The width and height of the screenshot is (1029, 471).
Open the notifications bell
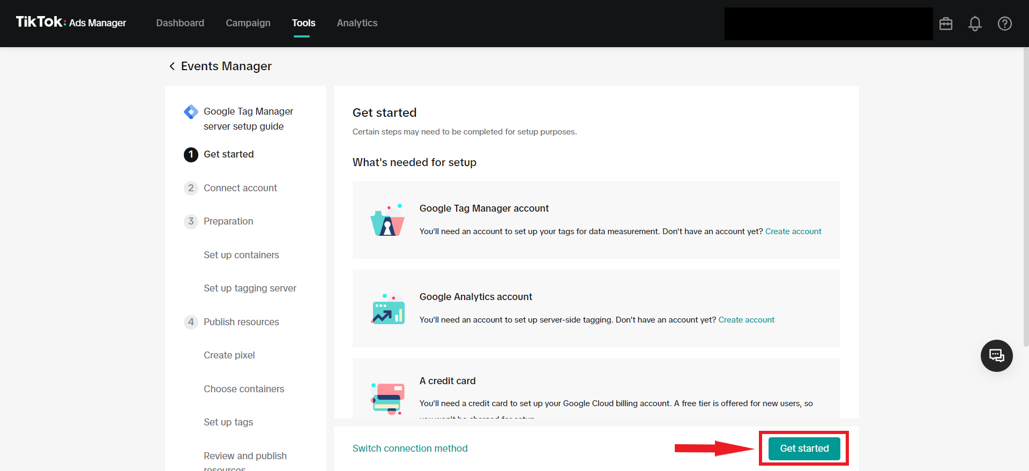[x=975, y=24]
